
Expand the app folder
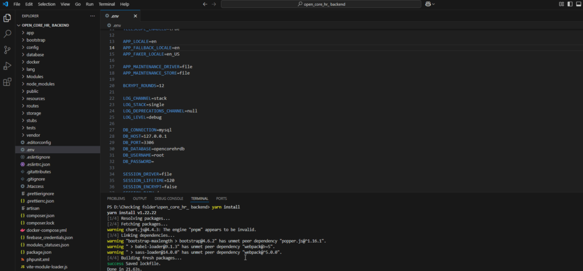pos(58,32)
